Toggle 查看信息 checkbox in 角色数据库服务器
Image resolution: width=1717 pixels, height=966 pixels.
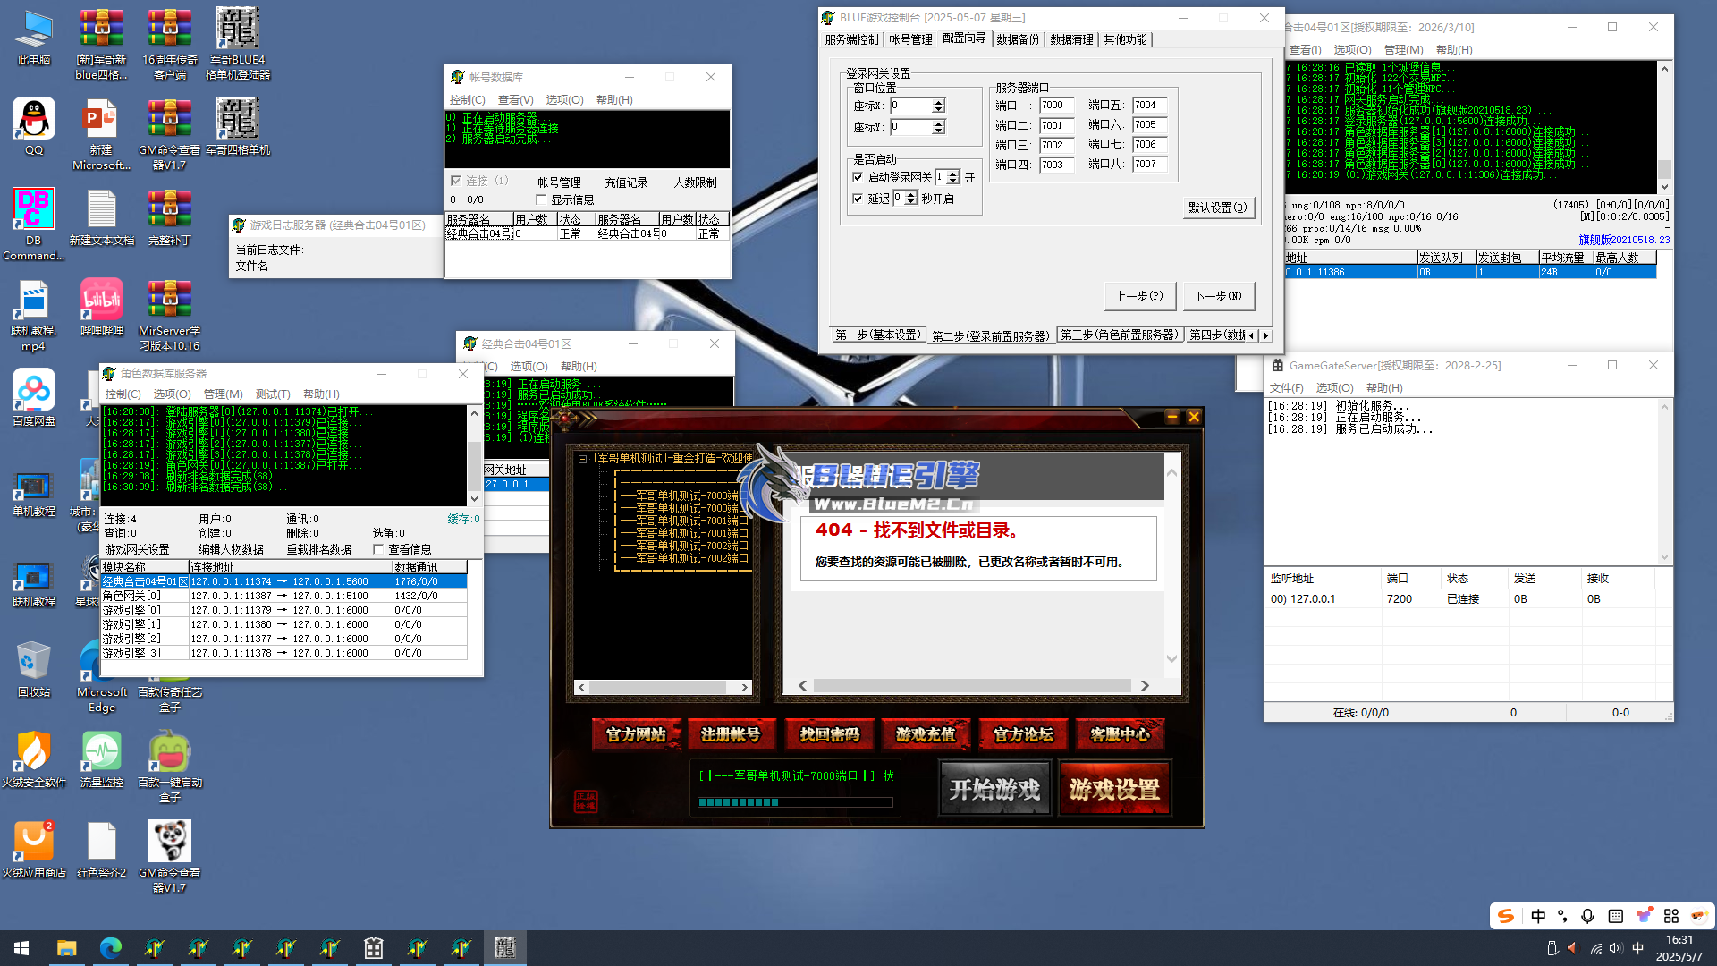[378, 549]
